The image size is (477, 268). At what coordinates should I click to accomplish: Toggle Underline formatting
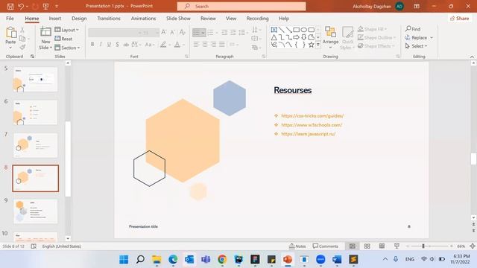(x=109, y=45)
